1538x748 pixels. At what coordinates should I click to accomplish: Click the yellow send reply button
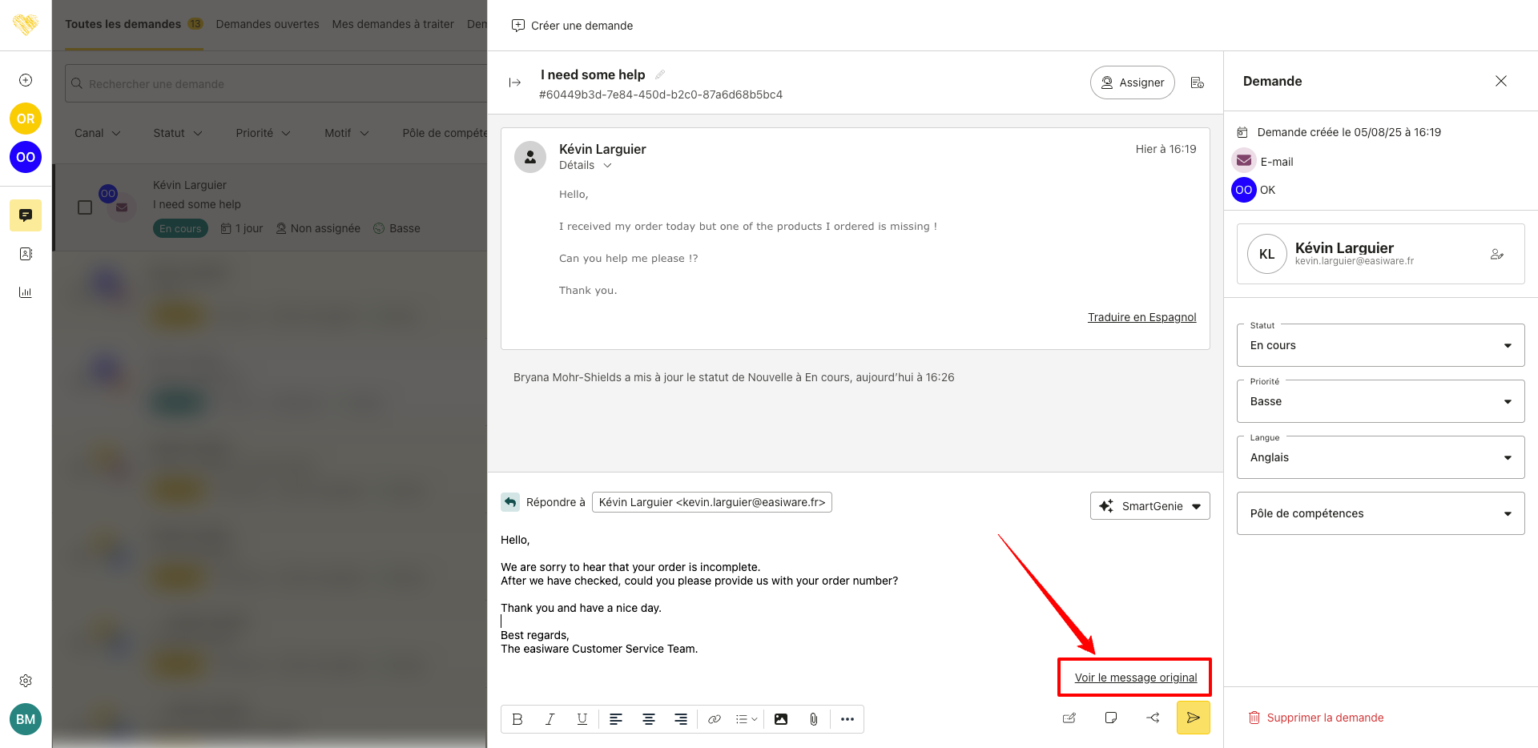pyautogui.click(x=1193, y=718)
